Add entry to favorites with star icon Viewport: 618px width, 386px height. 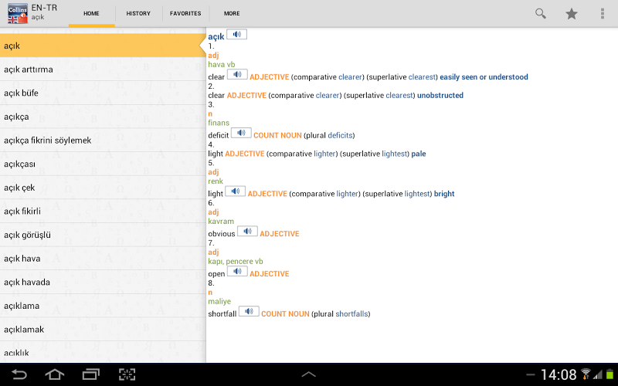pos(572,14)
